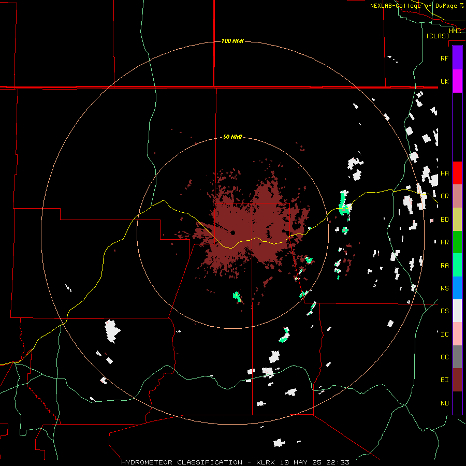
Task: Click the radar site center dot
Action: [x=232, y=232]
